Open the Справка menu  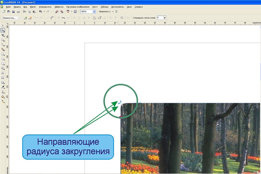[x=138, y=7]
